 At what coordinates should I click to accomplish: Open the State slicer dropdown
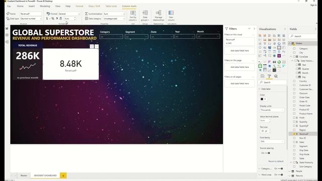point(162,37)
